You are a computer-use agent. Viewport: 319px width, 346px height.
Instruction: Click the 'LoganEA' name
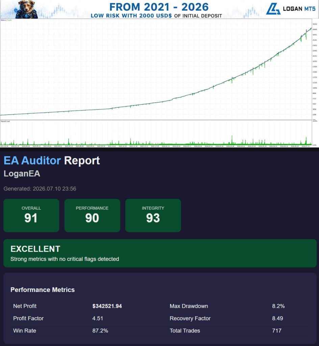point(22,173)
